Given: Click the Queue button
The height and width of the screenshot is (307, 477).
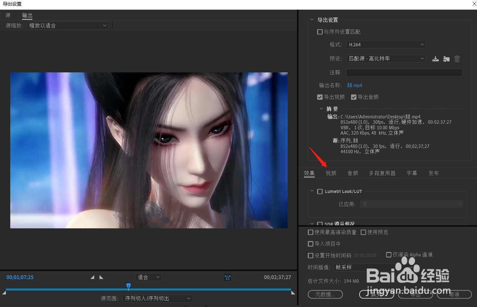Looking at the screenshot, I should [x=377, y=294].
